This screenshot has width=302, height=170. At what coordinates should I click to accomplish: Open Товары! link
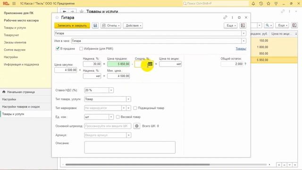click(x=241, y=49)
